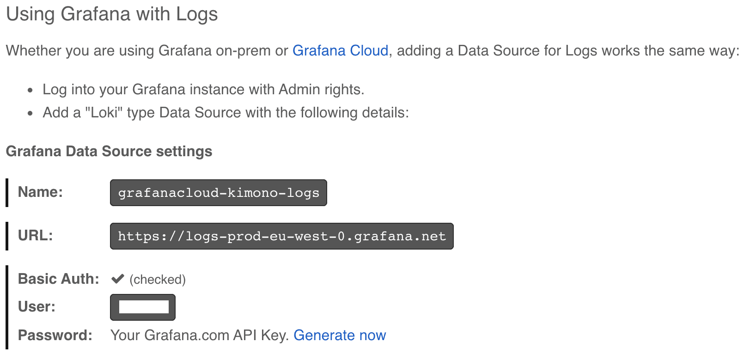Viewport: 744px width, 354px height.
Task: Click the (checked) text beside Basic Auth
Action: [x=158, y=280]
